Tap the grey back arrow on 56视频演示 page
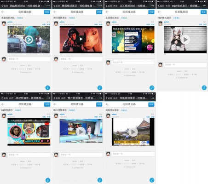 coord(3,104)
